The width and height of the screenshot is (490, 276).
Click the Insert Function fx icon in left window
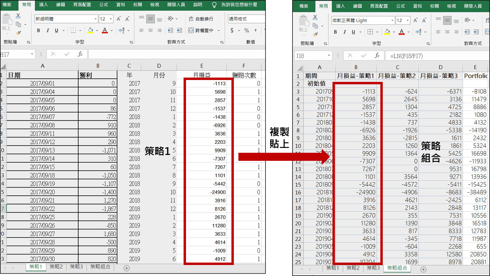pyautogui.click(x=80, y=54)
